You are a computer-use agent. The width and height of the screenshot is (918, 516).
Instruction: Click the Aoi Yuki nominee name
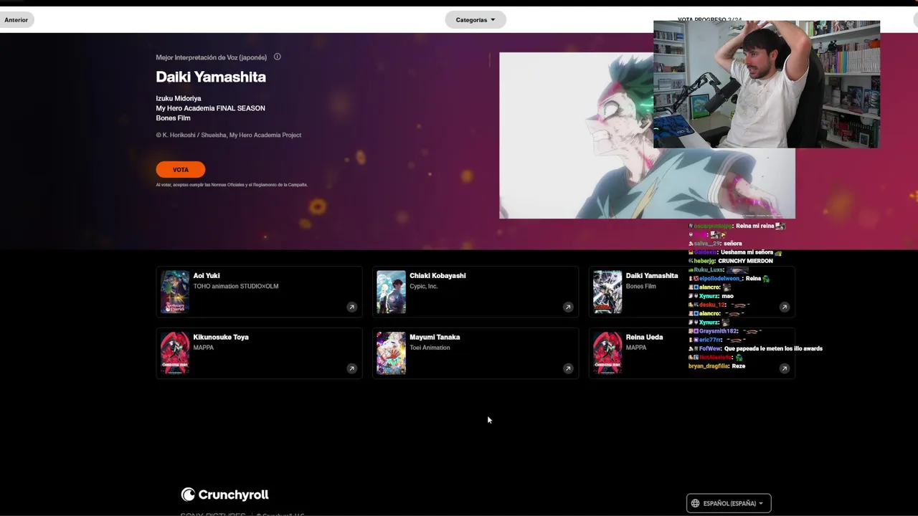[207, 276]
